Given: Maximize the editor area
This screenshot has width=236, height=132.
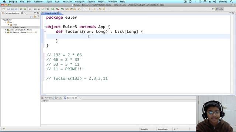Looking at the screenshot, I should click(x=233, y=13).
